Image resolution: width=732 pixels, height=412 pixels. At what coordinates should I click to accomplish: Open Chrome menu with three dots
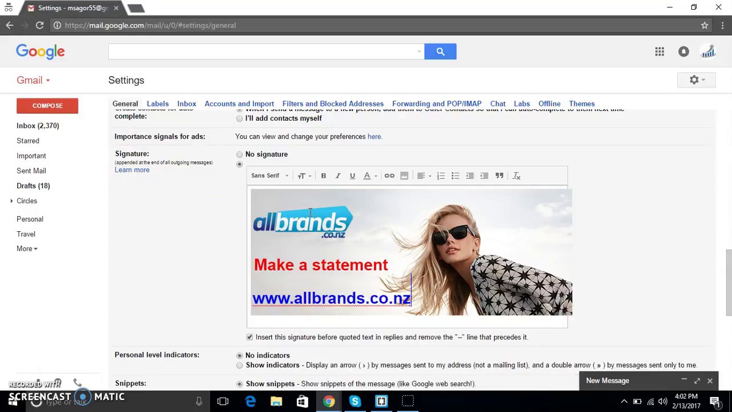723,25
